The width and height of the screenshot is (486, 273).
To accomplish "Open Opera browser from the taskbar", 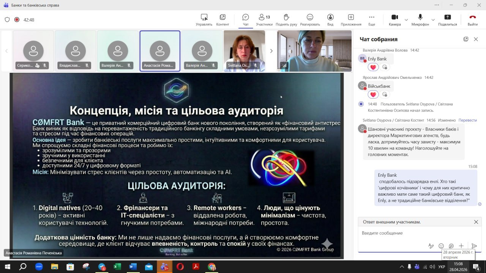I will (x=180, y=267).
